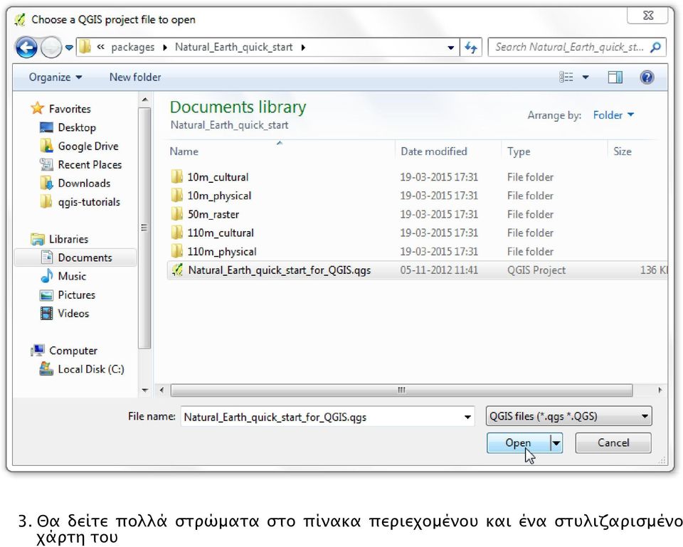The height and width of the screenshot is (547, 683).
Task: Select Documents in the Libraries tree
Action: 85,257
